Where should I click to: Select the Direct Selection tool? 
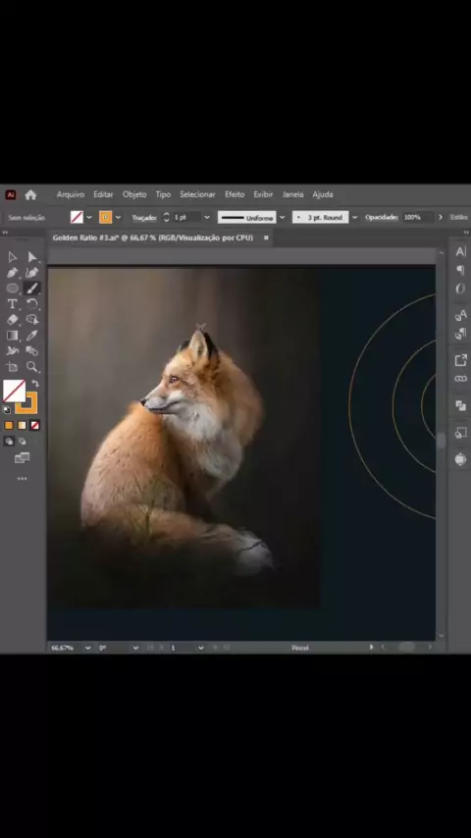32,257
